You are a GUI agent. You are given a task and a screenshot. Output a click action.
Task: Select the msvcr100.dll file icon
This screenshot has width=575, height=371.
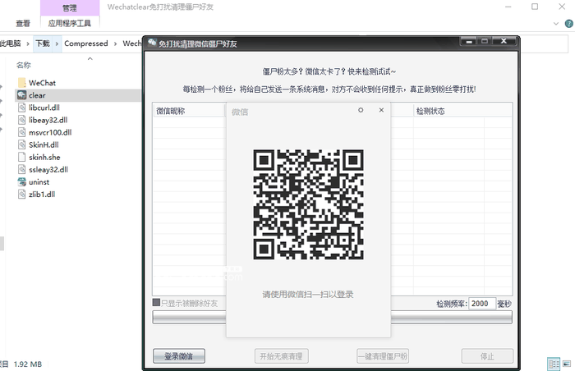click(x=22, y=132)
